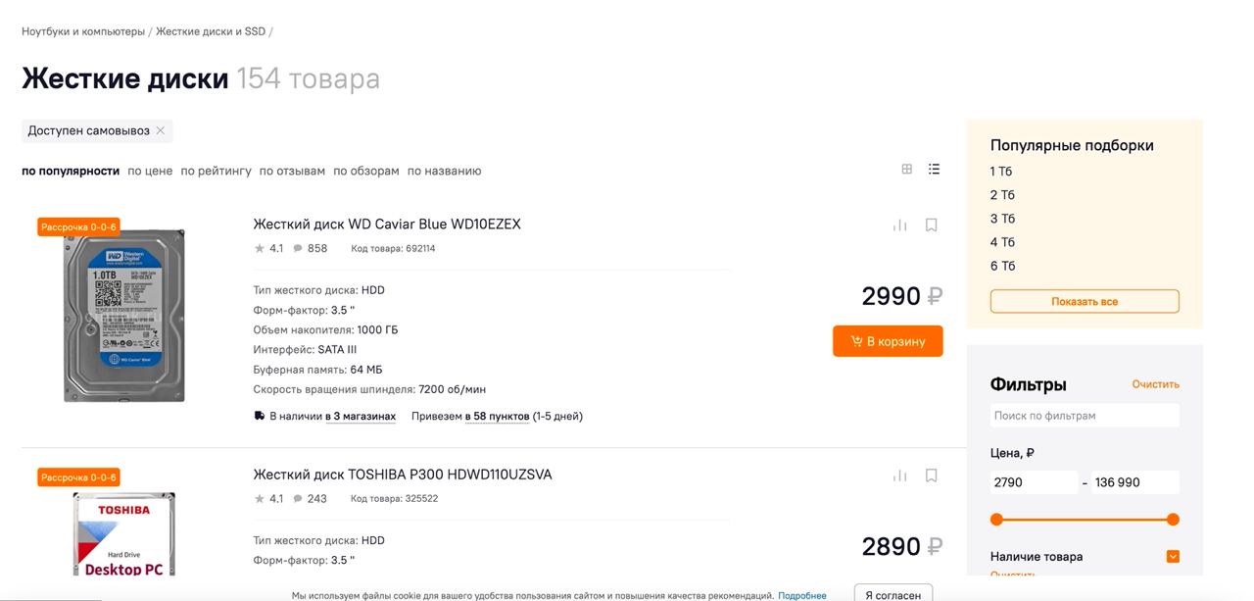Add WD Caviar Blue 'В корзину'
The image size is (1254, 601).
[888, 341]
